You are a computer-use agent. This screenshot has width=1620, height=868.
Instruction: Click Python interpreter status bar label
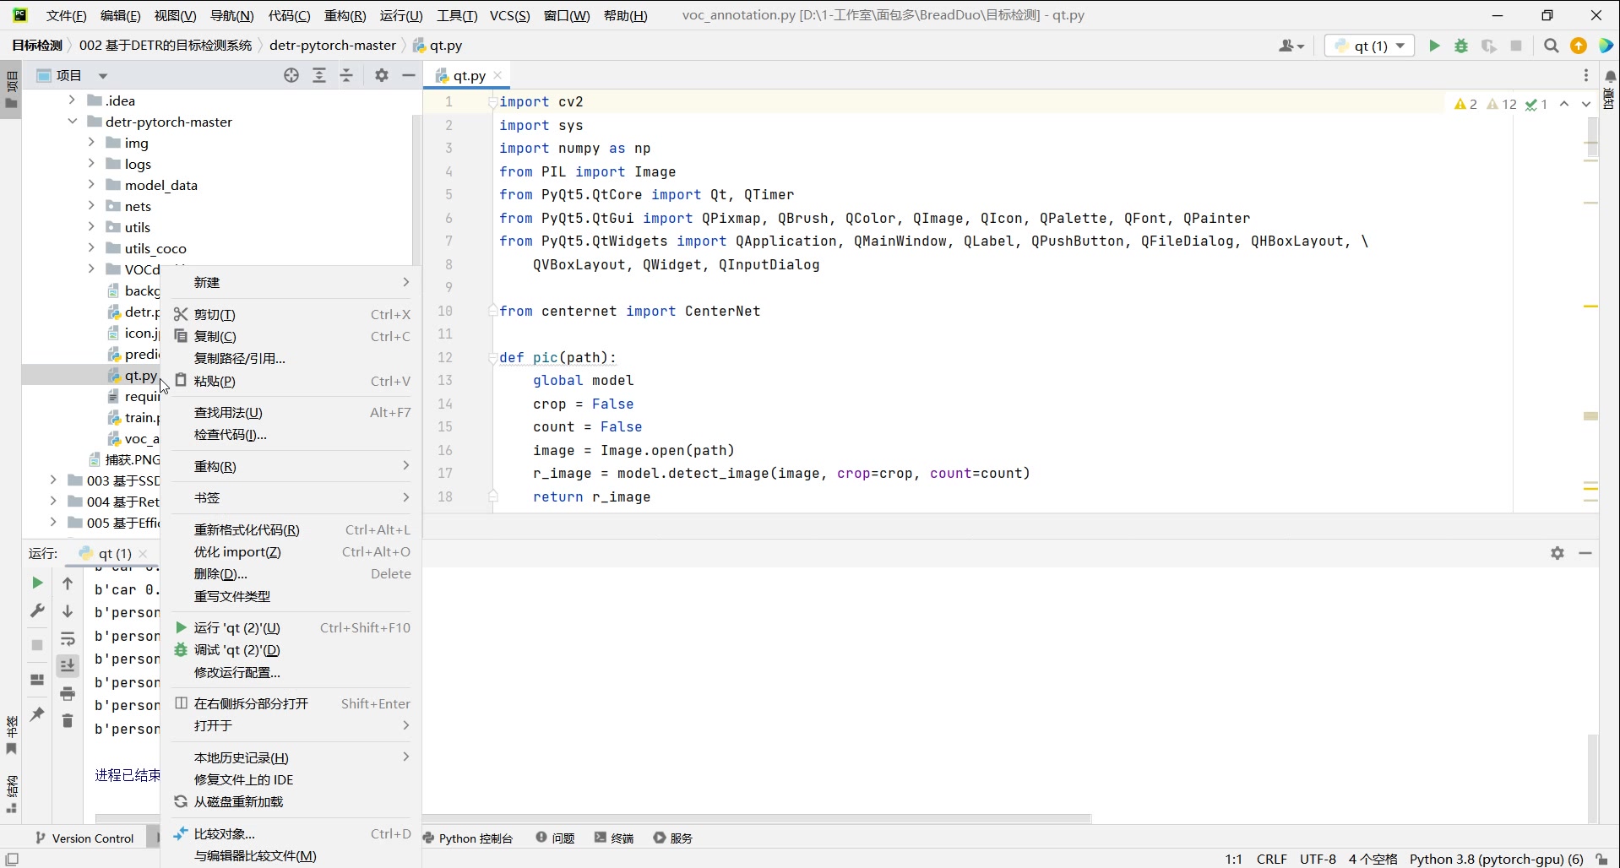coord(1496,859)
